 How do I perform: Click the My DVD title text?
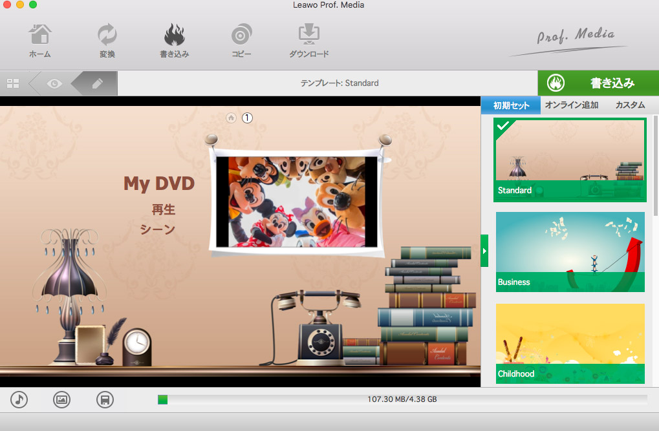pyautogui.click(x=159, y=184)
